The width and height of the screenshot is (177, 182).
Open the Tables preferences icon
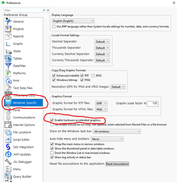click(8, 58)
